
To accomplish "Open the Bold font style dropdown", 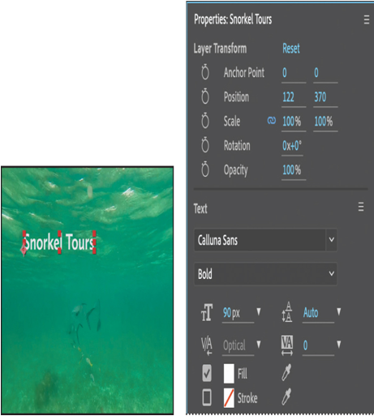I will click(265, 274).
